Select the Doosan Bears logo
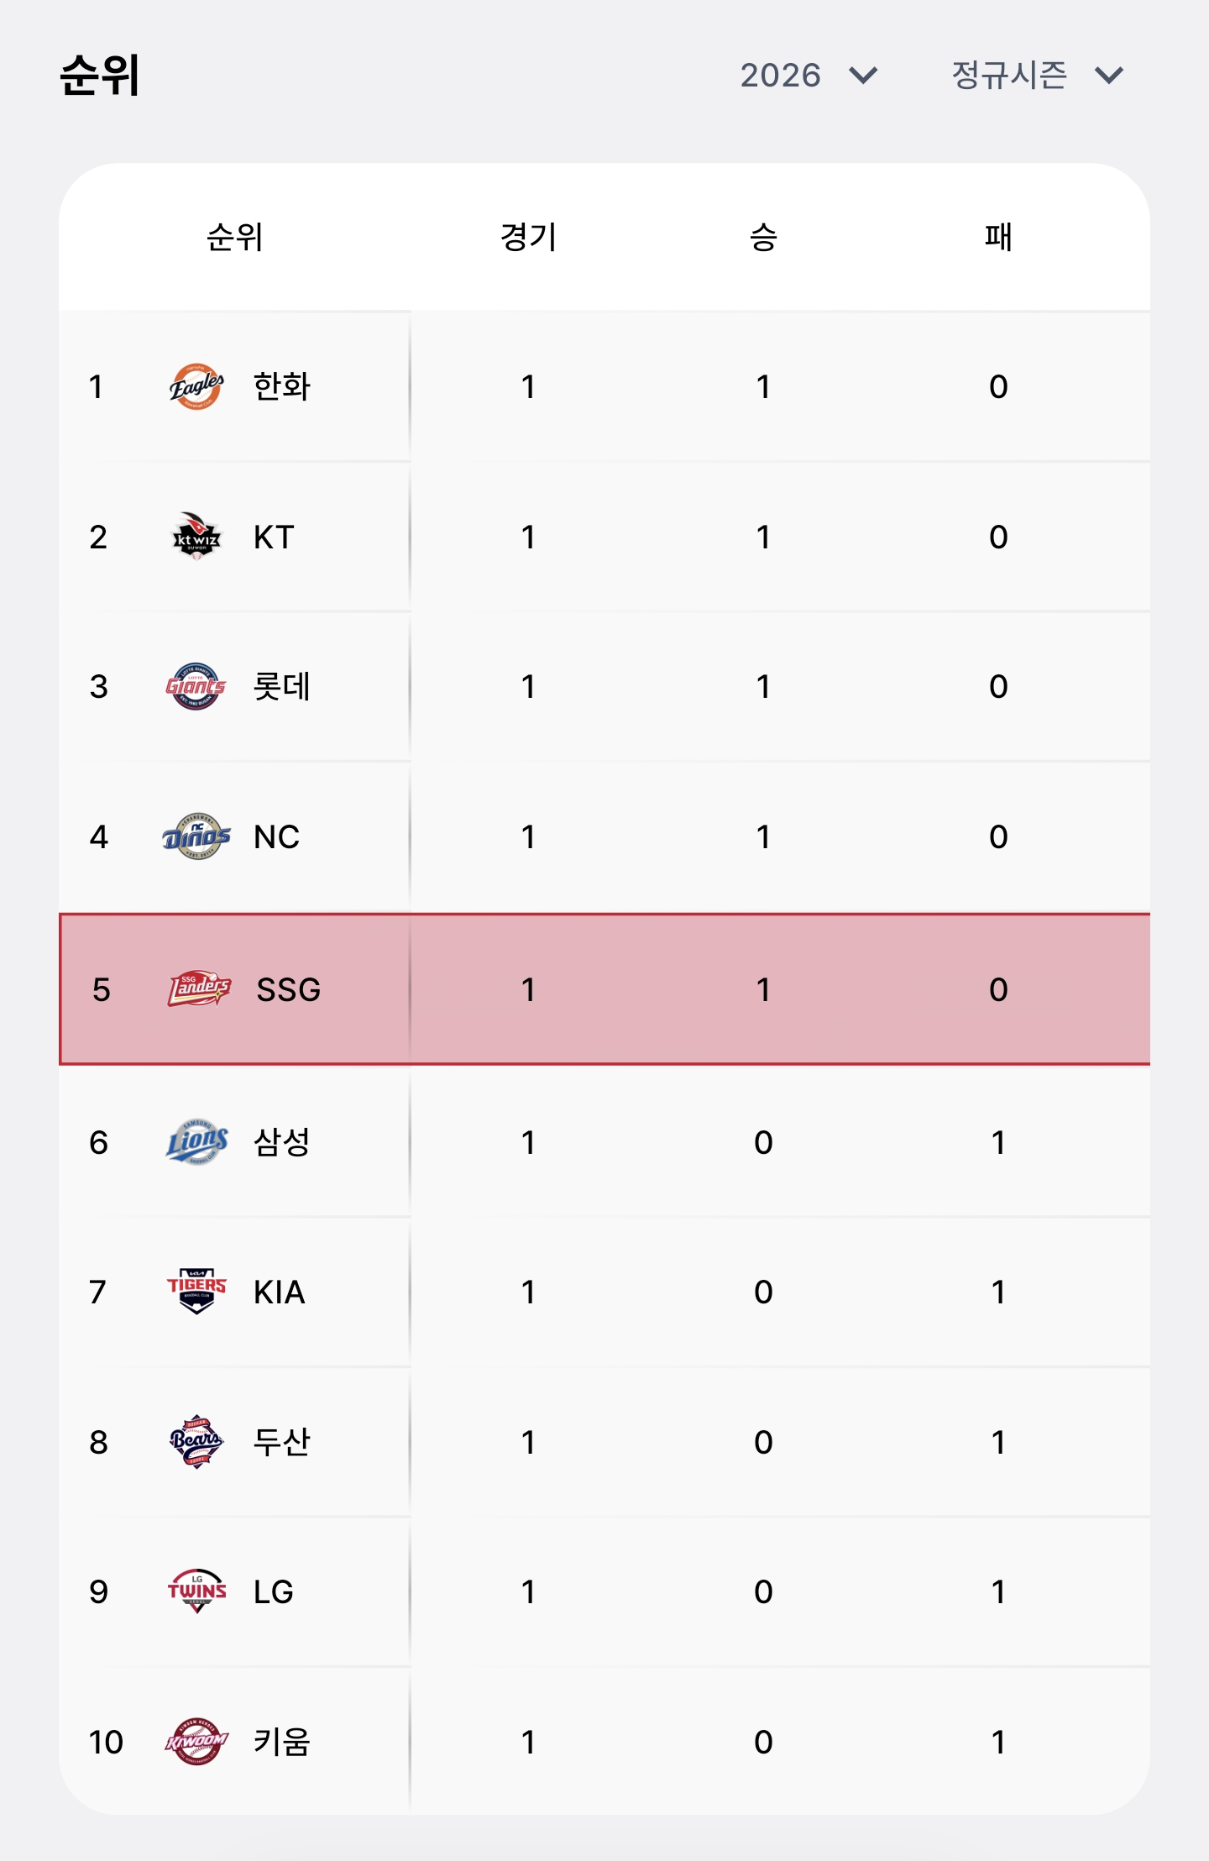 pos(196,1442)
